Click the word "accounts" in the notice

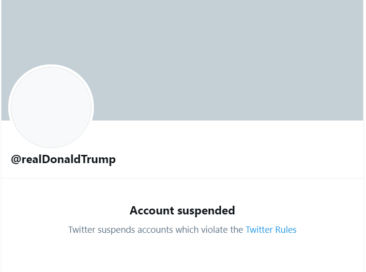coord(155,230)
